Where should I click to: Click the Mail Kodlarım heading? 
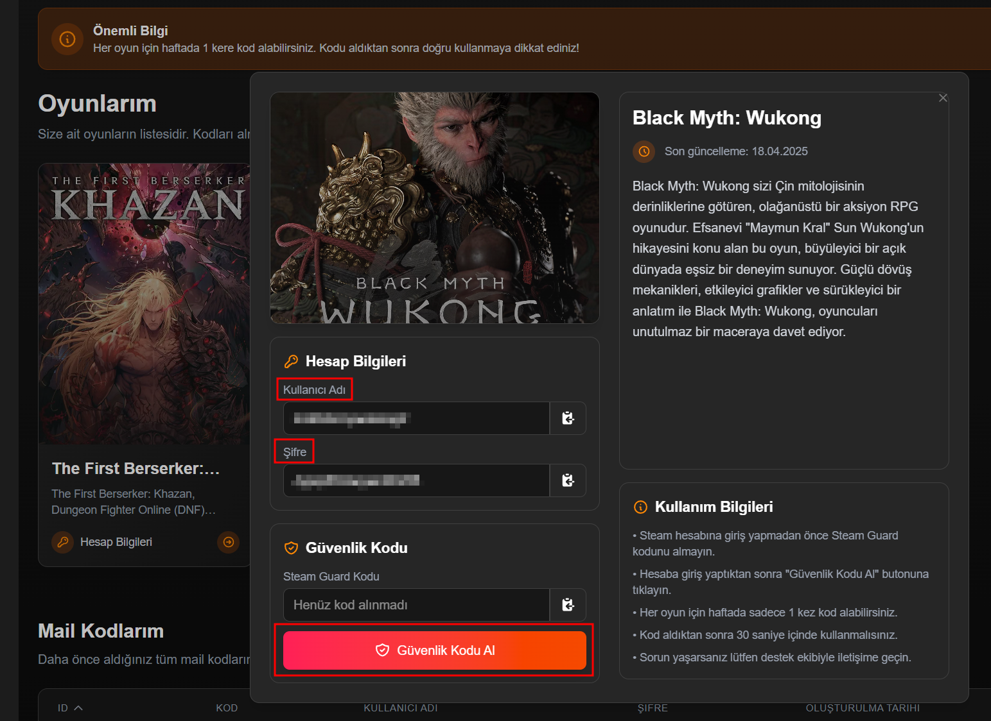coord(101,631)
